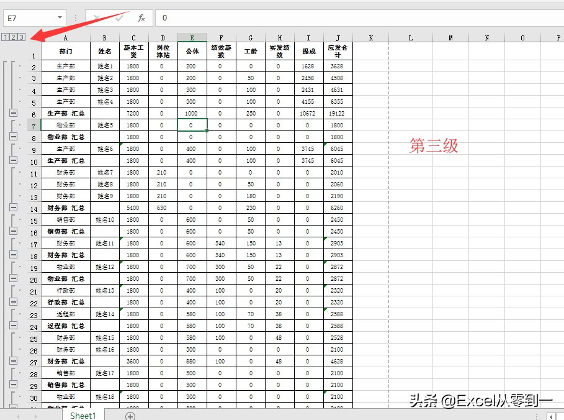Click outline level 3 button
This screenshot has height=420, width=564.
coord(21,37)
